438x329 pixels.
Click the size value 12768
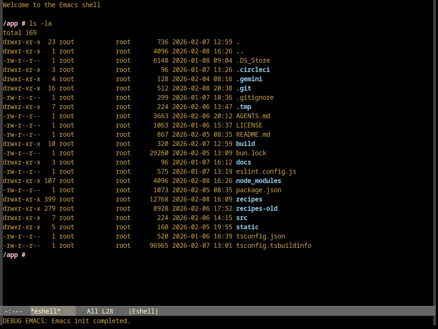pyautogui.click(x=159, y=199)
